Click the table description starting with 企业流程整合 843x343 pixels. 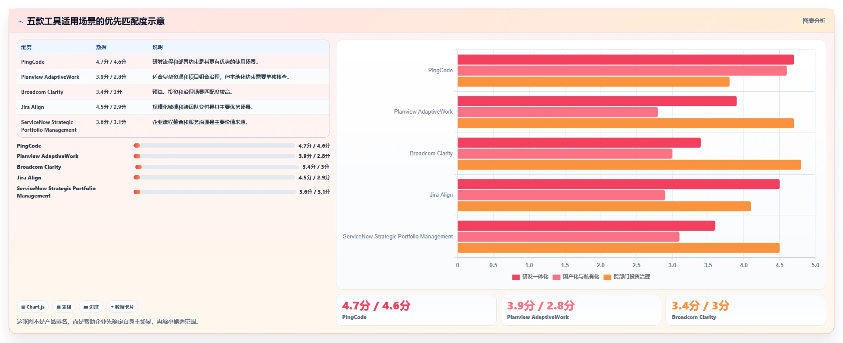tap(200, 122)
